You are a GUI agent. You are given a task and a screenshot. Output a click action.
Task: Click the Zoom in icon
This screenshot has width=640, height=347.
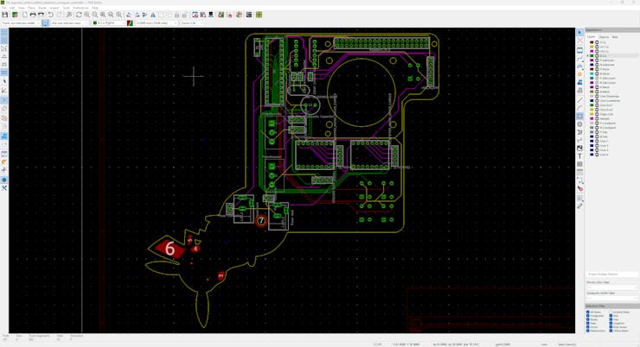click(86, 15)
